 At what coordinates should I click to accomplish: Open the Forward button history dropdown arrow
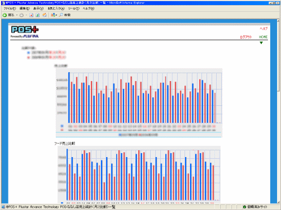click(x=27, y=15)
